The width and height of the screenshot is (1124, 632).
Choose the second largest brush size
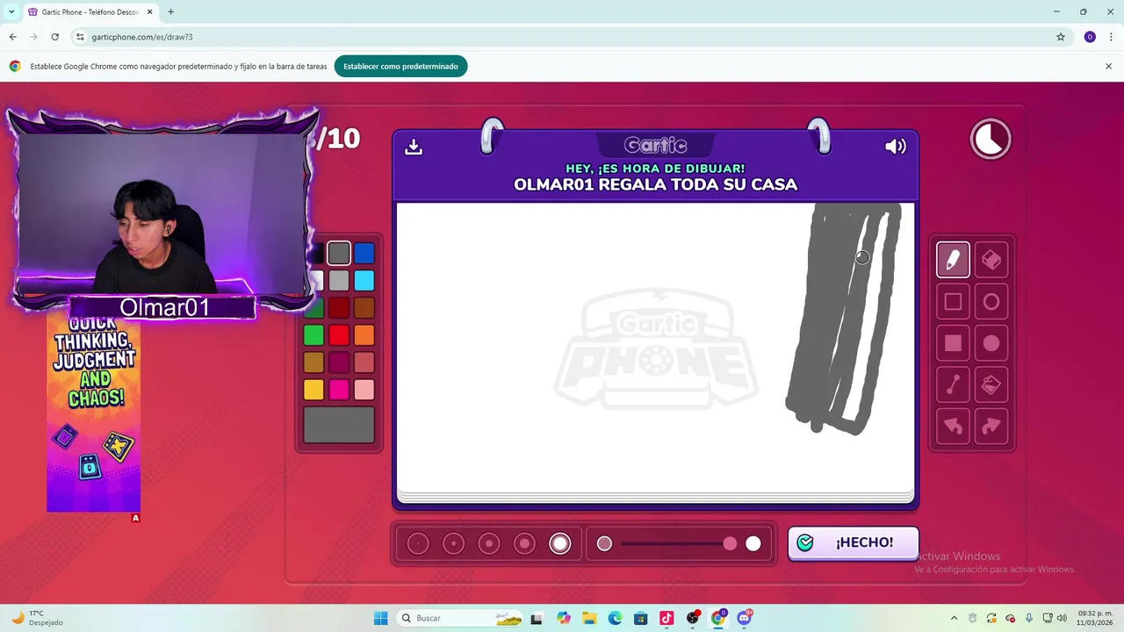pyautogui.click(x=524, y=544)
